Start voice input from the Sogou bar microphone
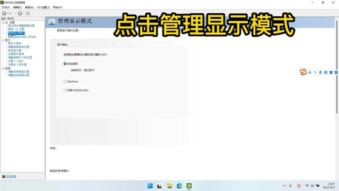Viewport: 339px width, 191px height. click(x=320, y=73)
